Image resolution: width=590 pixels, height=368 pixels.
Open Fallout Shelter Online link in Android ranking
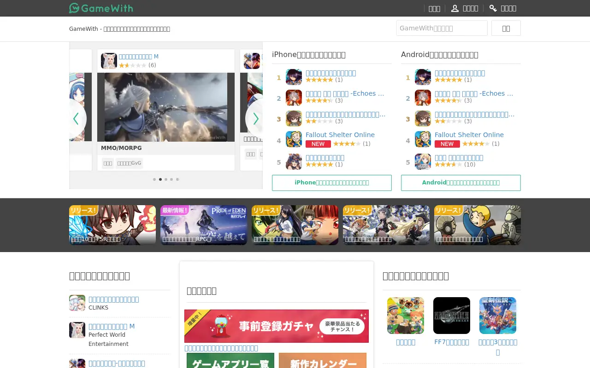(469, 135)
